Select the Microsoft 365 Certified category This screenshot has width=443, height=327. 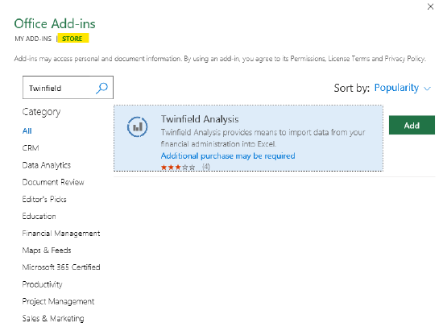click(61, 267)
